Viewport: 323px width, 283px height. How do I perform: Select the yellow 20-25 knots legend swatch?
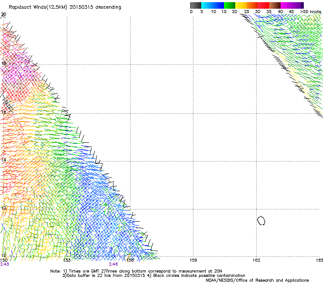click(x=241, y=5)
